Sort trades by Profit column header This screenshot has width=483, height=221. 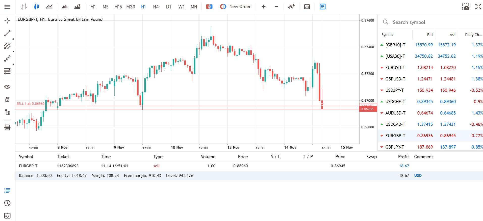403,157
